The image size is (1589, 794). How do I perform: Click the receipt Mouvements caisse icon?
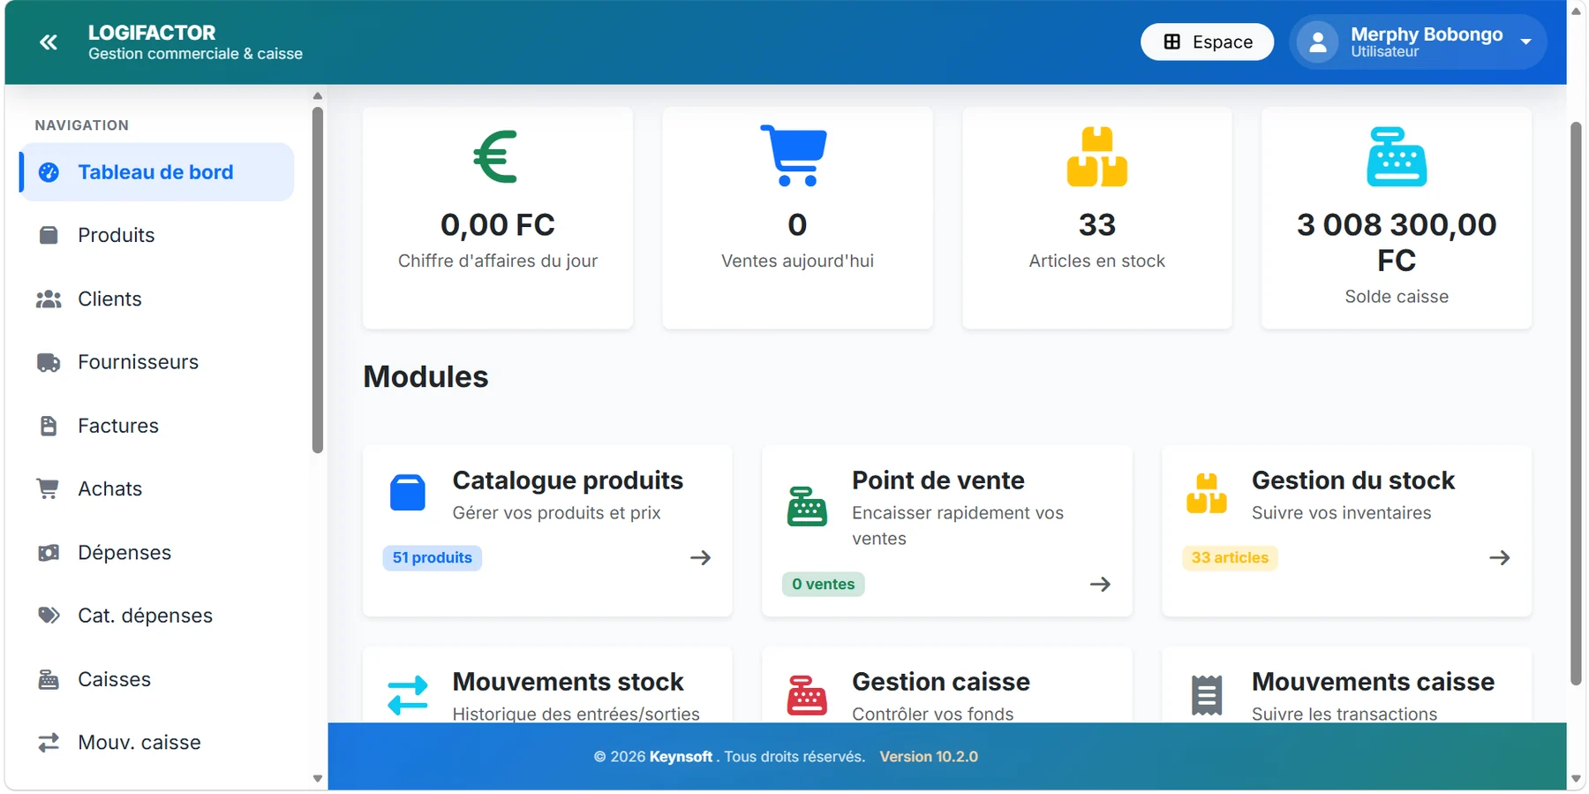(1207, 695)
